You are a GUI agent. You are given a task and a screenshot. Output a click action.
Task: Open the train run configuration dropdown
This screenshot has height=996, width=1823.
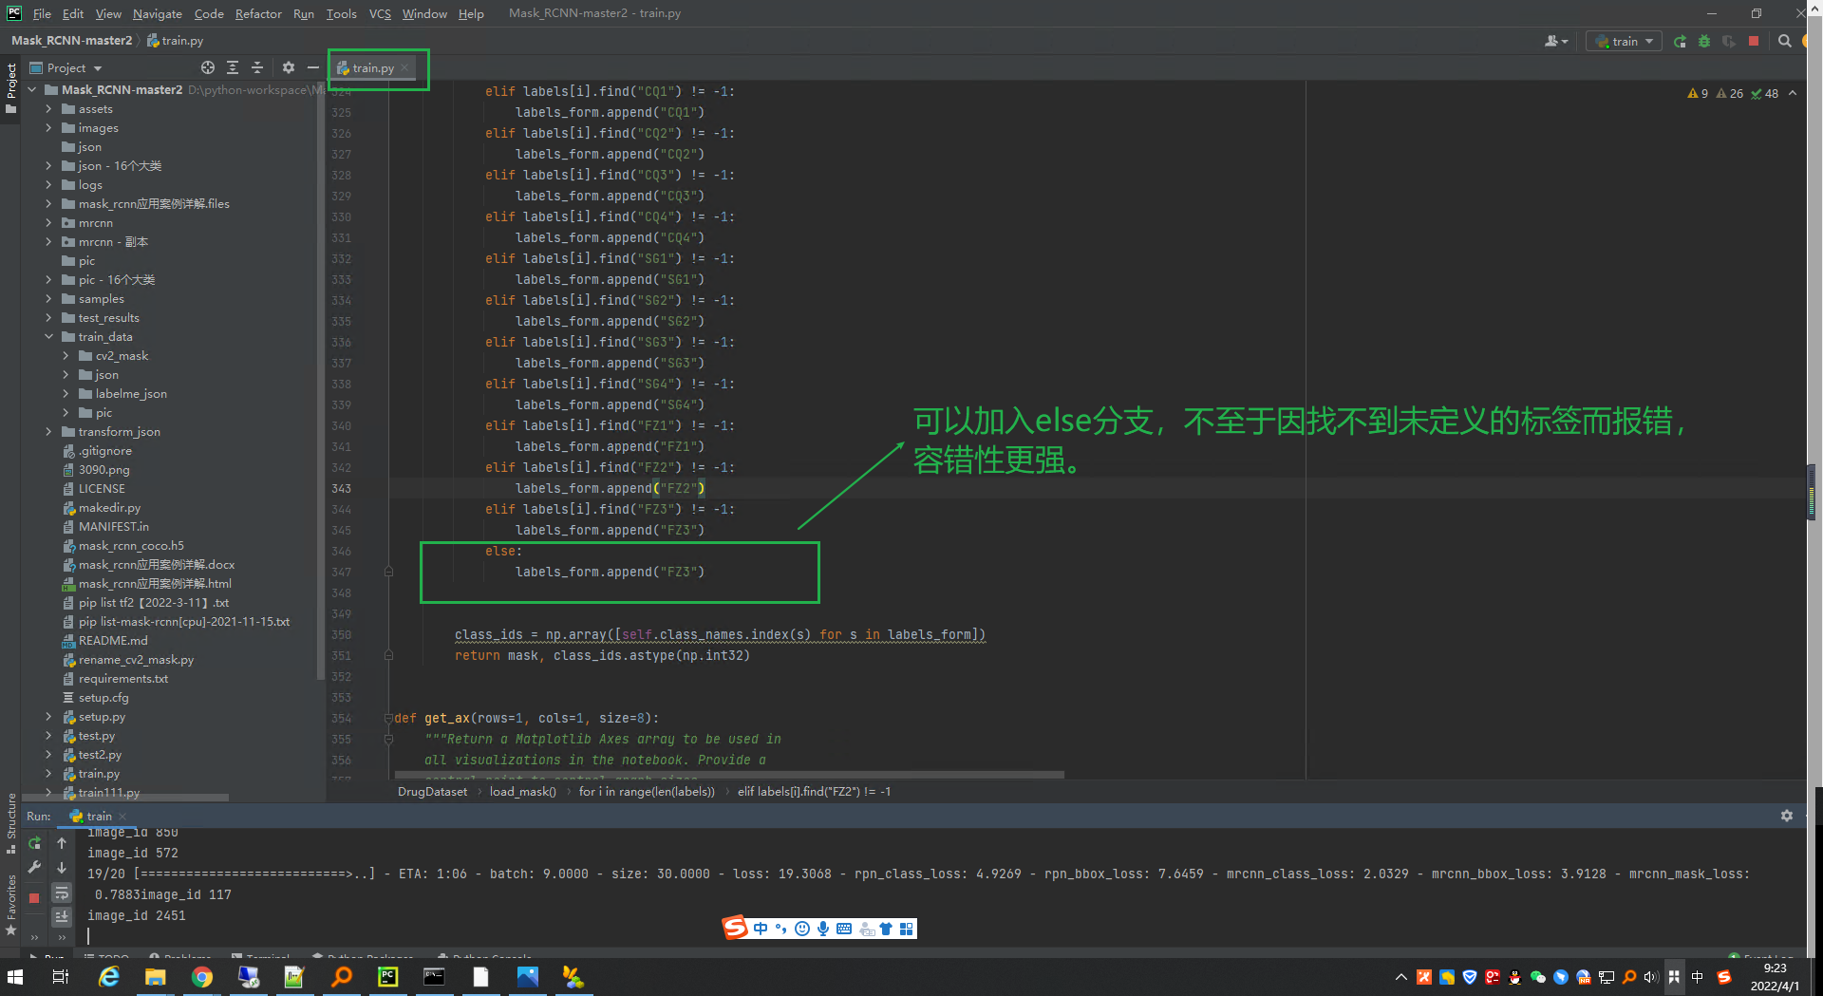1623,41
